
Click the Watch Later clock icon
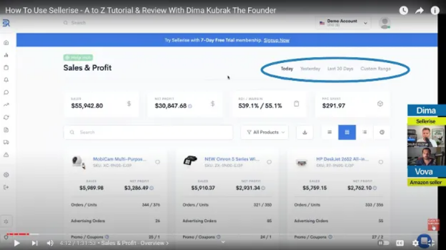[x=404, y=10]
